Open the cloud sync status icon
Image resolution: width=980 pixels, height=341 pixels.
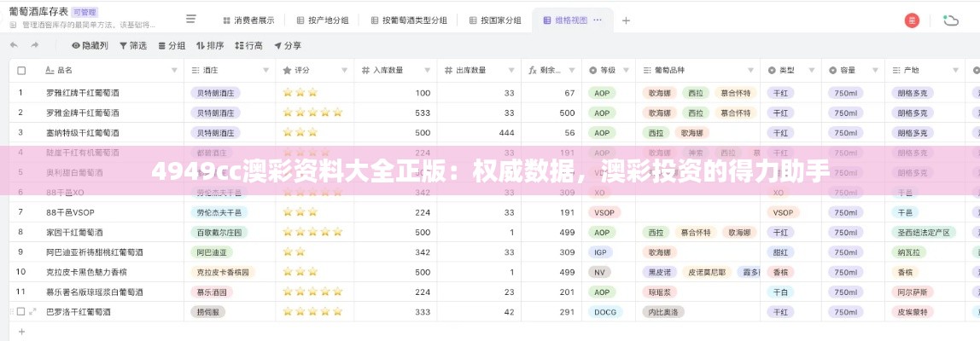point(950,20)
